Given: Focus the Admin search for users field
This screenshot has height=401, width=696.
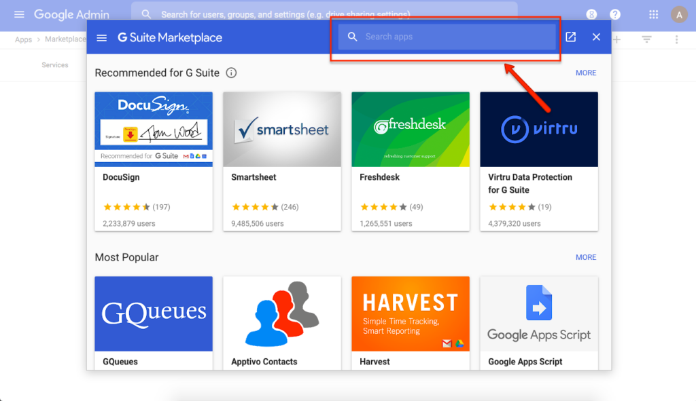Looking at the screenshot, I should point(324,15).
